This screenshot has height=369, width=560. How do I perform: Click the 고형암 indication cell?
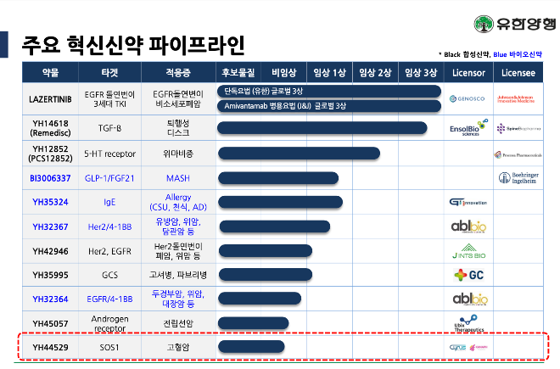178,347
